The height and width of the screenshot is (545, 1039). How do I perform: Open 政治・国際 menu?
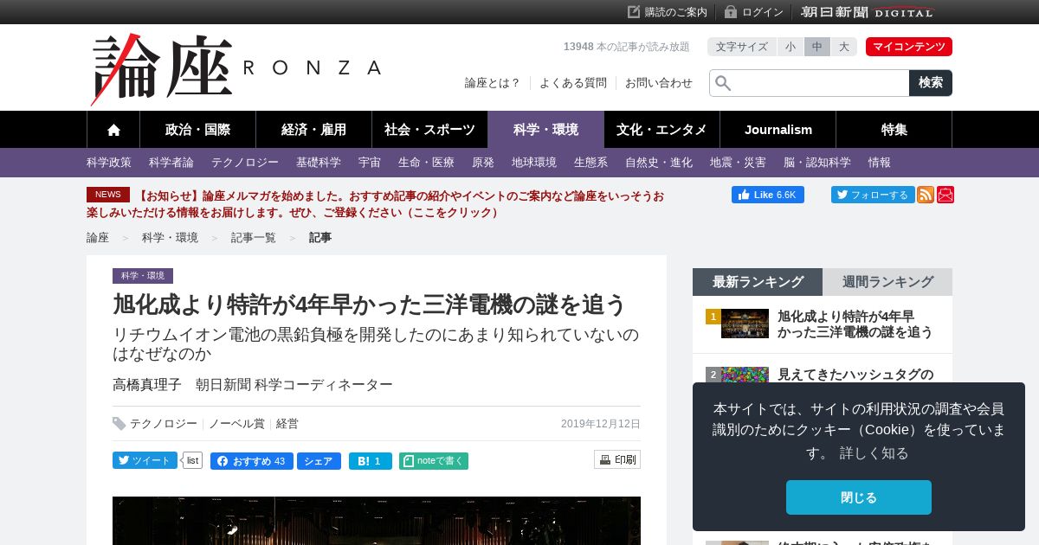click(197, 130)
